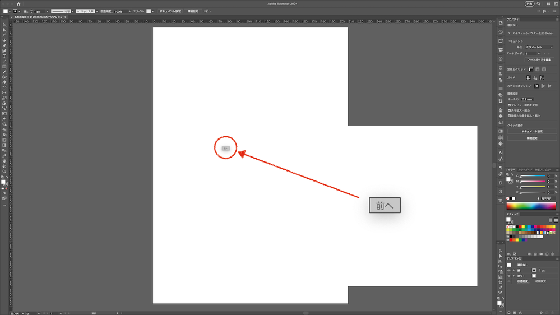
Task: Pick a color from the spectrum bar
Action: (531, 206)
